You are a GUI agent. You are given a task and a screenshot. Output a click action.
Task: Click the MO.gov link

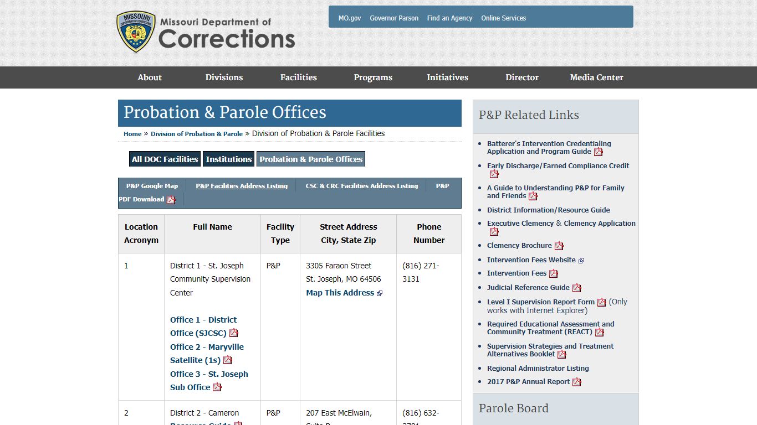click(x=350, y=18)
